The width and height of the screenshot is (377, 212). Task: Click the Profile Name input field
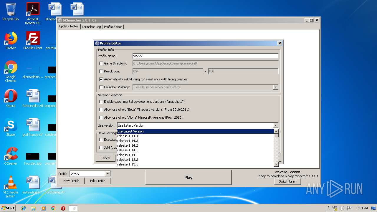[206, 56]
